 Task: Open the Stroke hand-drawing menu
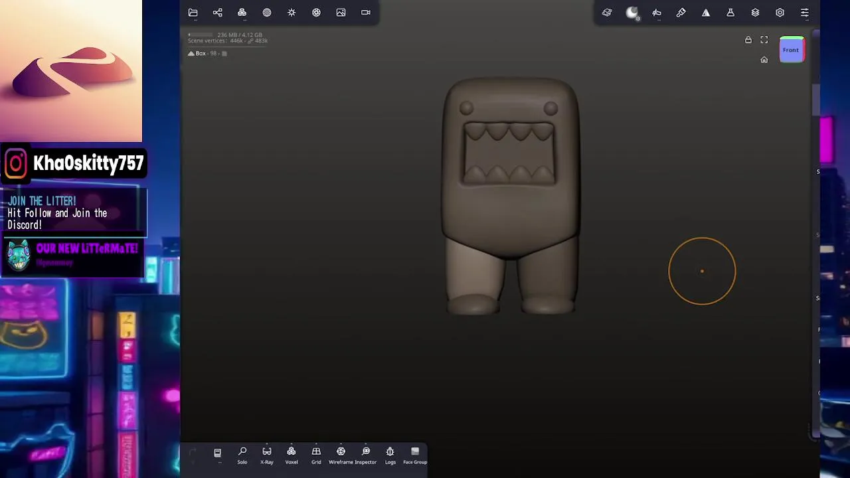[657, 13]
